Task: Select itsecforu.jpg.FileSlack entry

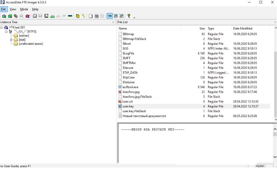Action: coord(194,97)
